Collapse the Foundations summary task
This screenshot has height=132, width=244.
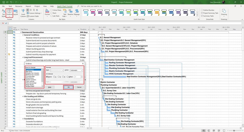click(23, 119)
